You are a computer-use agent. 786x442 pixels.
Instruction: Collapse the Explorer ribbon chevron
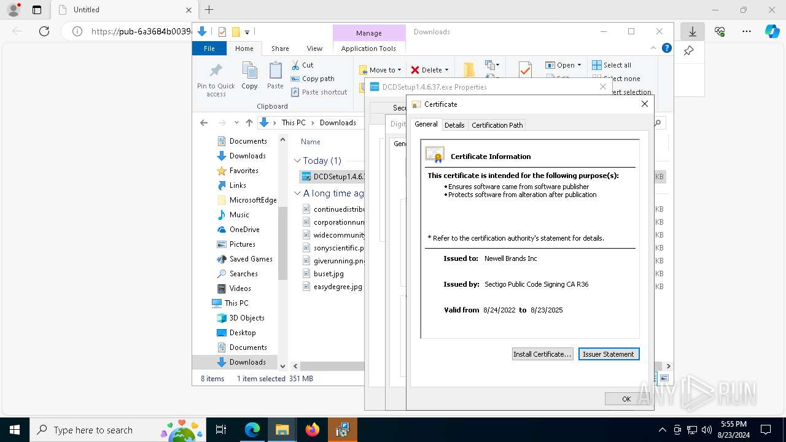(653, 48)
